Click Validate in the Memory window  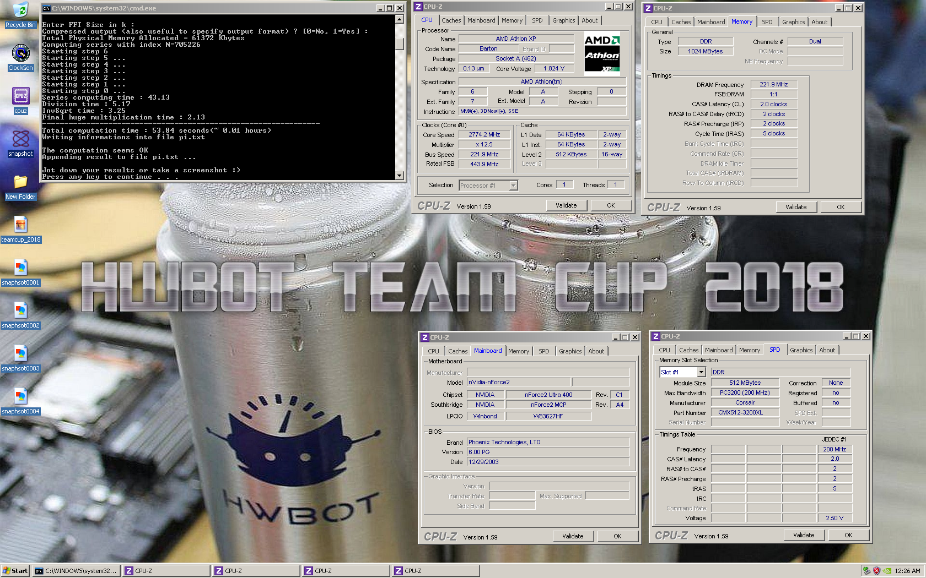click(x=796, y=207)
